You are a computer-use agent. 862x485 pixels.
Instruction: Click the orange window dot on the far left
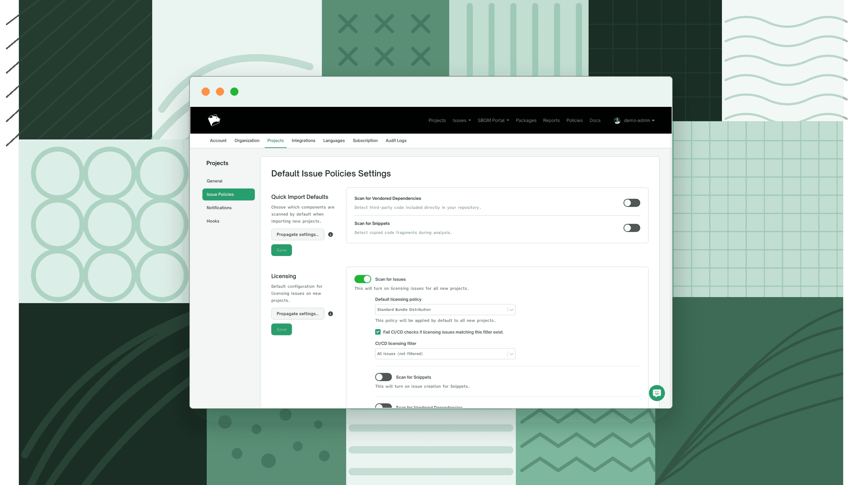point(206,92)
